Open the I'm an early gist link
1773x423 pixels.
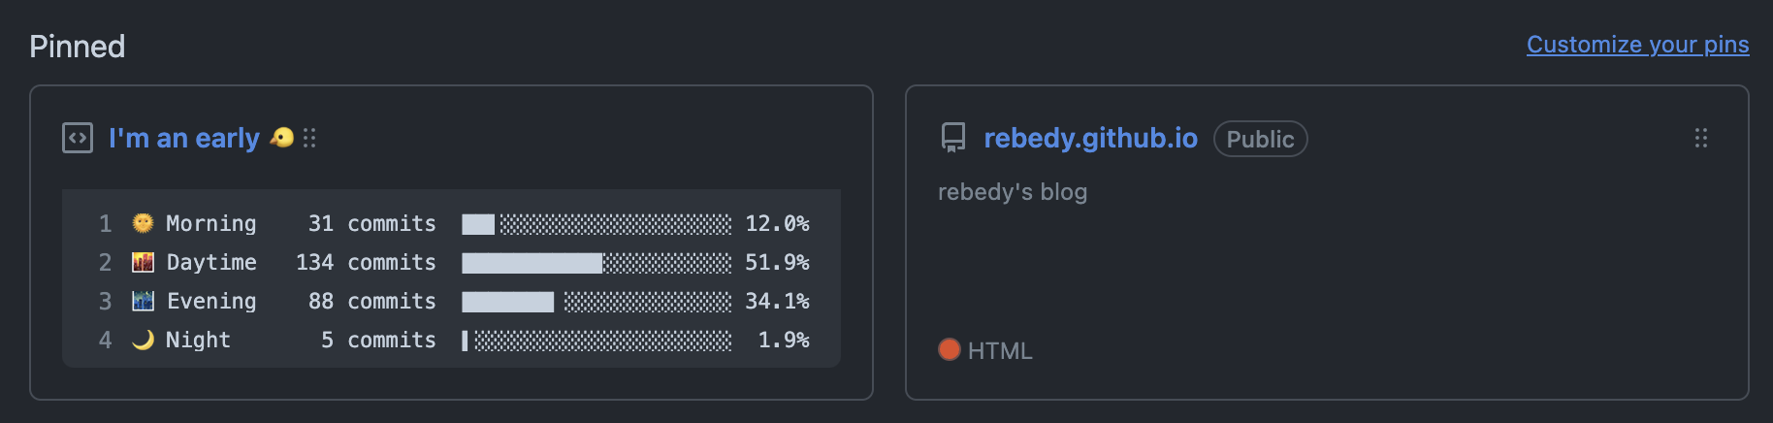[184, 138]
